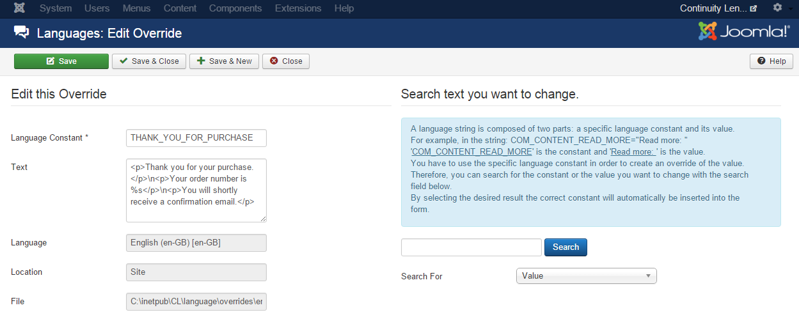The width and height of the screenshot is (799, 333).
Task: Click the Location field label
Action: click(x=27, y=272)
